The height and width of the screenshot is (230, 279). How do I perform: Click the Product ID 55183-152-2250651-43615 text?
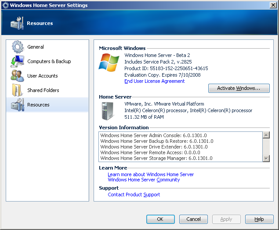point(166,68)
